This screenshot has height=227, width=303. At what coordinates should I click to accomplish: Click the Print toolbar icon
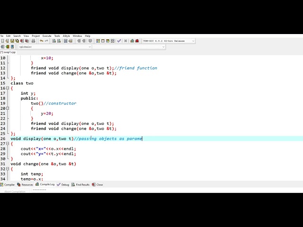33,41
